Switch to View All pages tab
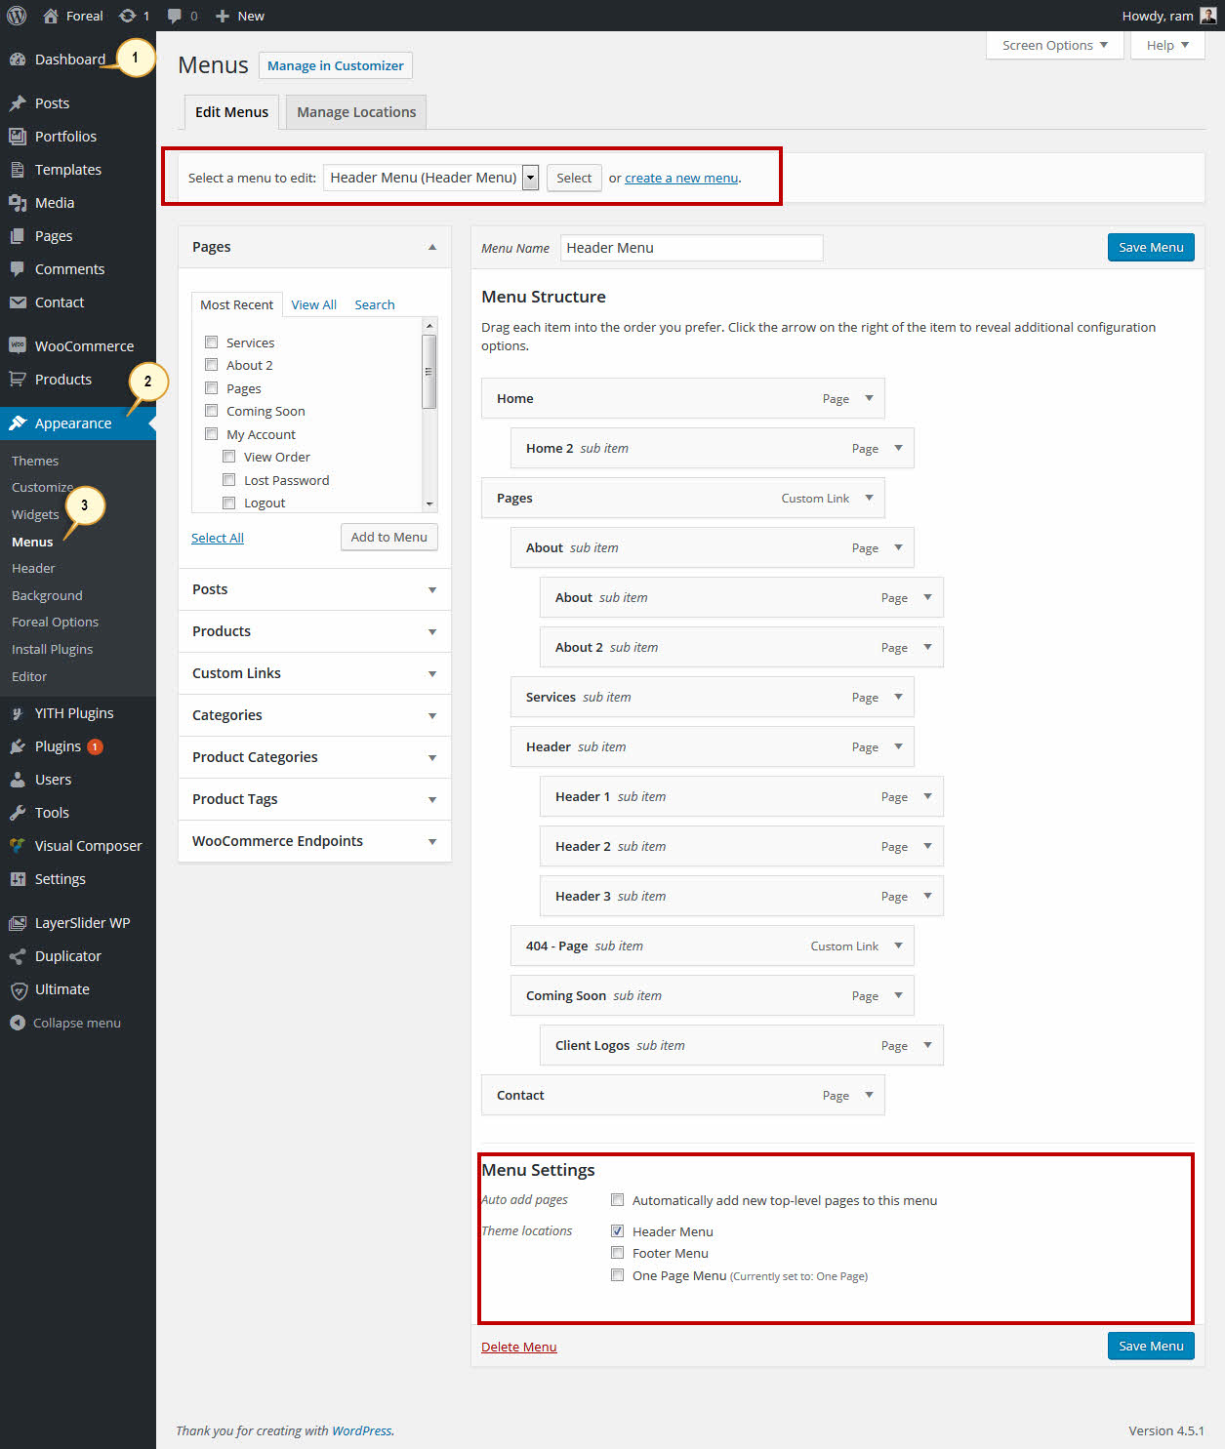 [313, 304]
